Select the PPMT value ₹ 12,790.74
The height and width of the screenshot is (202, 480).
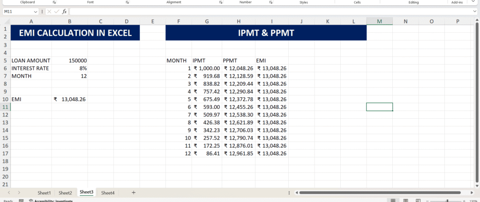click(x=239, y=138)
